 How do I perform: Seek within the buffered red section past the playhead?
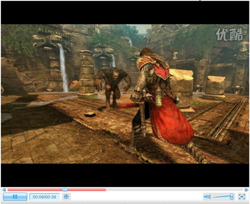click(86, 190)
